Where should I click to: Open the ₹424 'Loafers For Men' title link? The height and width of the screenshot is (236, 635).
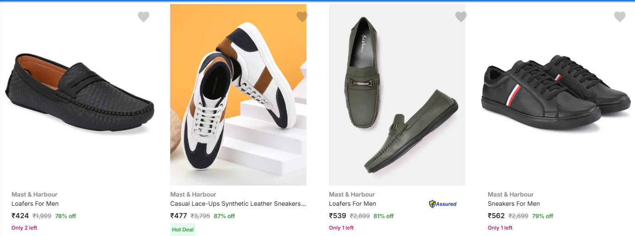(35, 203)
